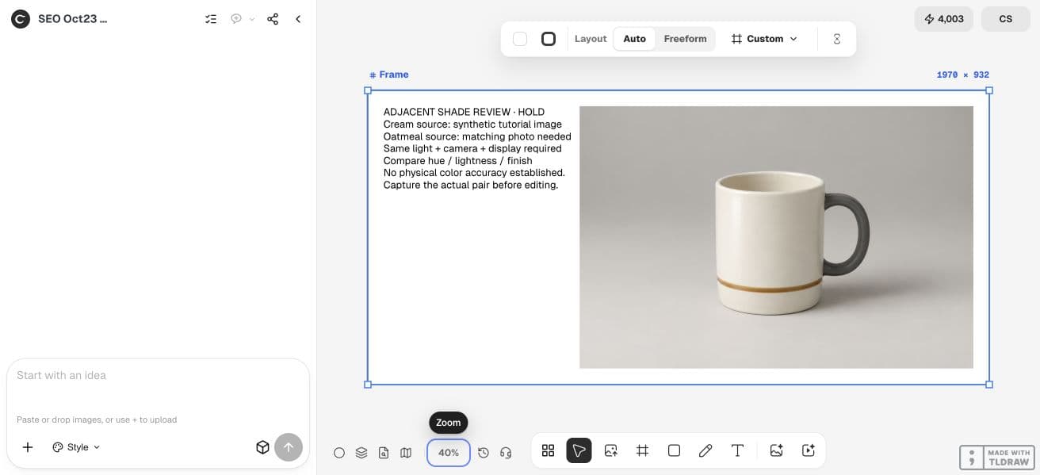Open the 40% zoom level menu

449,453
